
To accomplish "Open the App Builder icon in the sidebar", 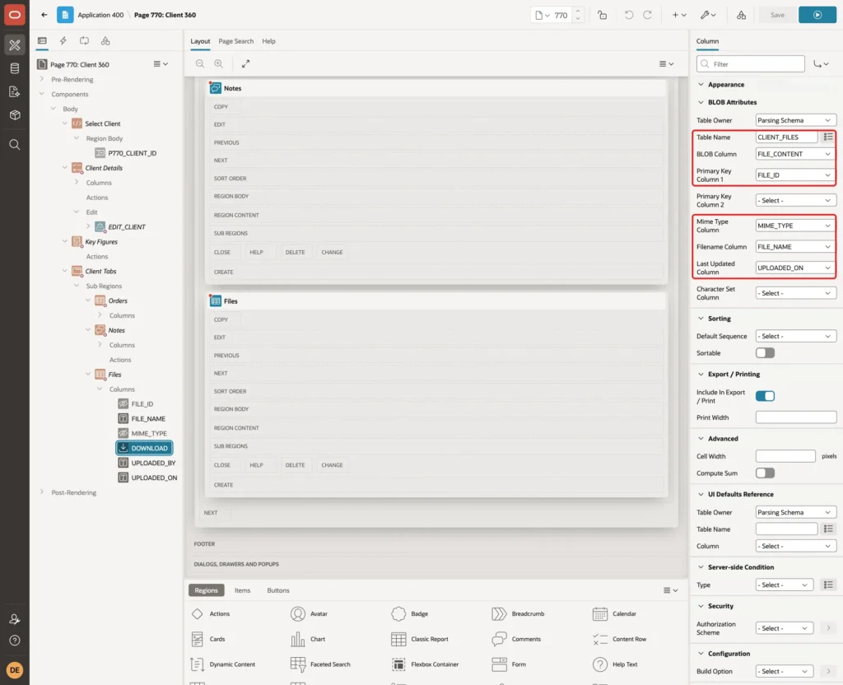I will pos(15,45).
